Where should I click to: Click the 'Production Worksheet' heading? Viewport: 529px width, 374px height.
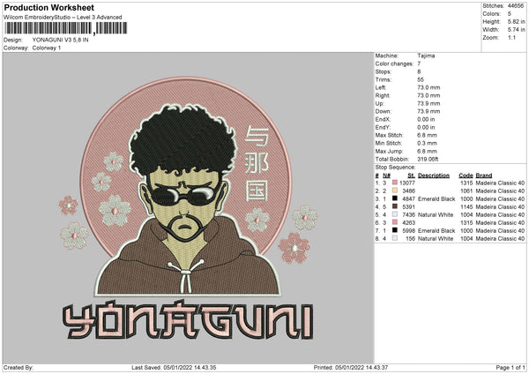48,7
